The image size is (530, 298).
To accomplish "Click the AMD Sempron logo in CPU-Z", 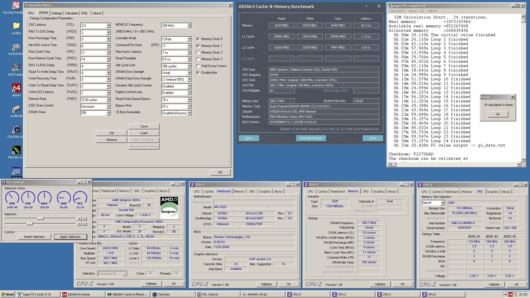I will [169, 207].
